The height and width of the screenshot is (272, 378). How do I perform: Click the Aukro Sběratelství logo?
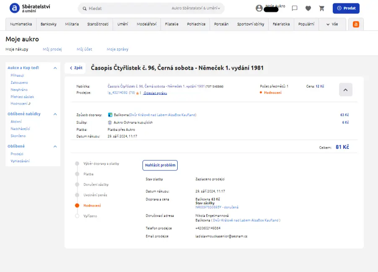tap(30, 8)
